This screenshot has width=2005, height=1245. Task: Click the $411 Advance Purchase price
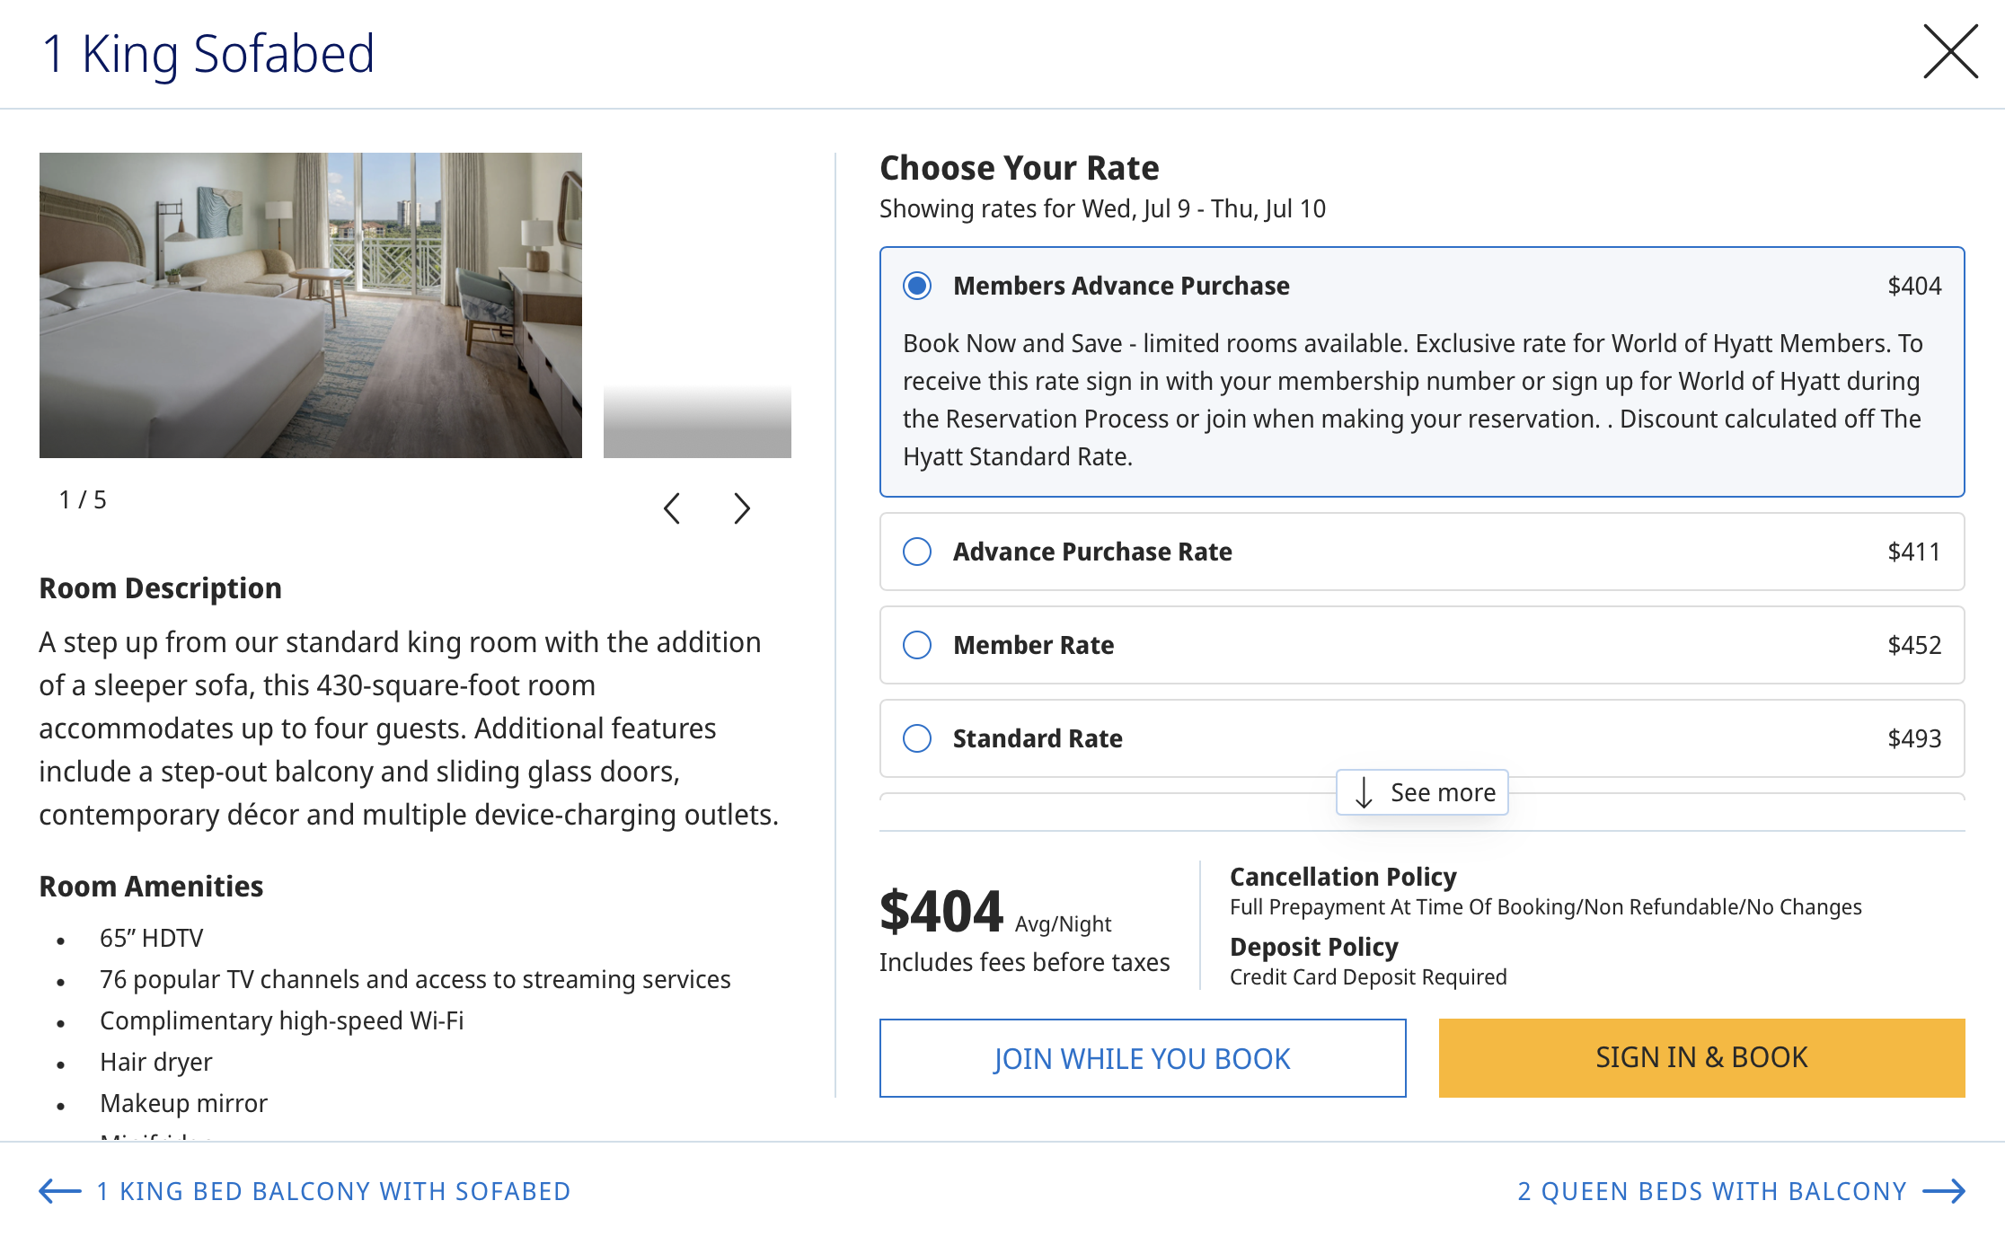(1913, 552)
